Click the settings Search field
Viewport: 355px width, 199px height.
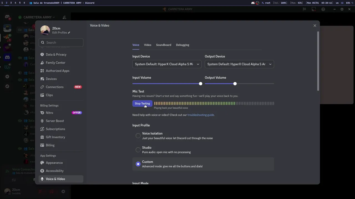click(61, 43)
